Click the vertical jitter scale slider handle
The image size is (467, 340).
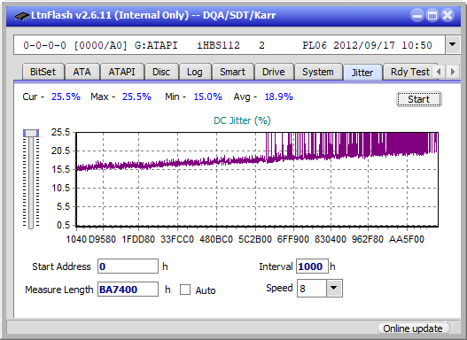pyautogui.click(x=31, y=133)
